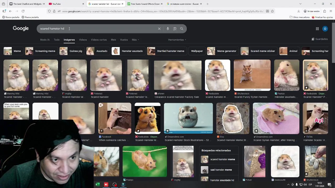Show the site security padlock info
The width and height of the screenshot is (335, 188).
tap(54, 11)
